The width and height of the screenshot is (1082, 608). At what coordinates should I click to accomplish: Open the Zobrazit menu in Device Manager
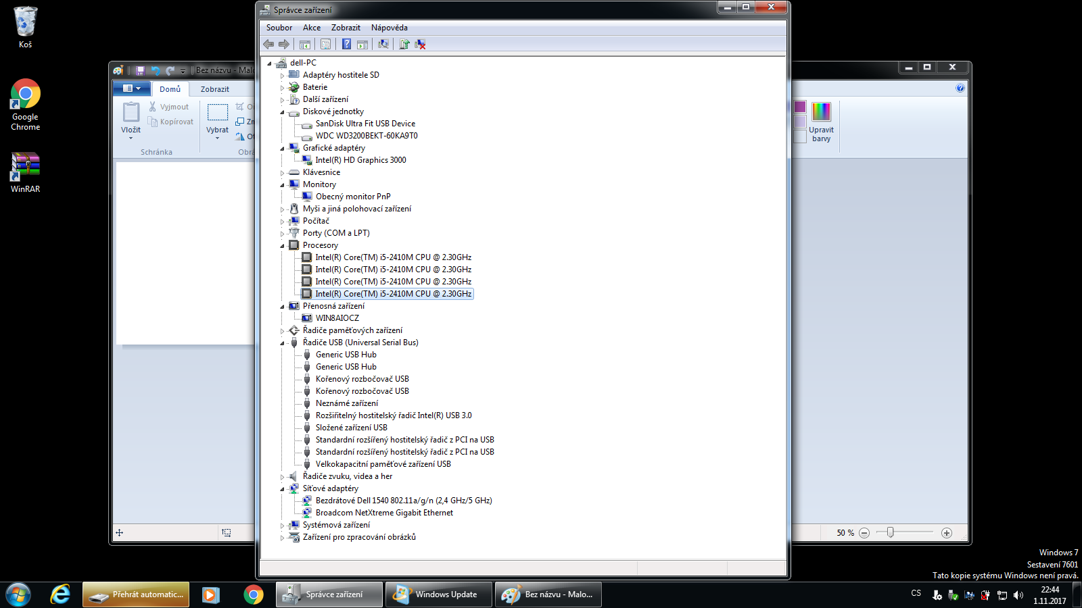346,28
